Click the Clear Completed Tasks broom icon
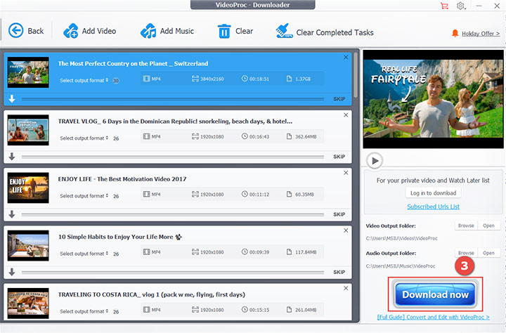Image resolution: width=506 pixels, height=333 pixels. coord(283,32)
